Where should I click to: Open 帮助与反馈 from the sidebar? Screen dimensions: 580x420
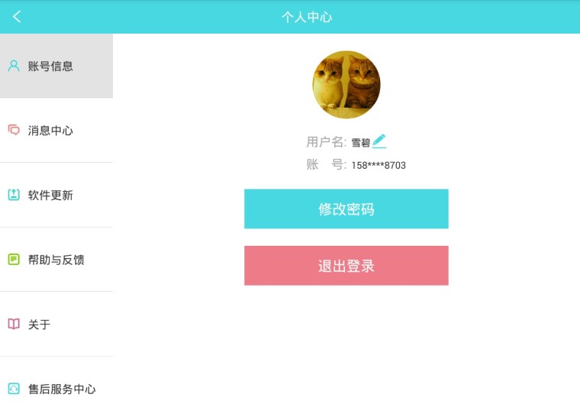(x=56, y=260)
